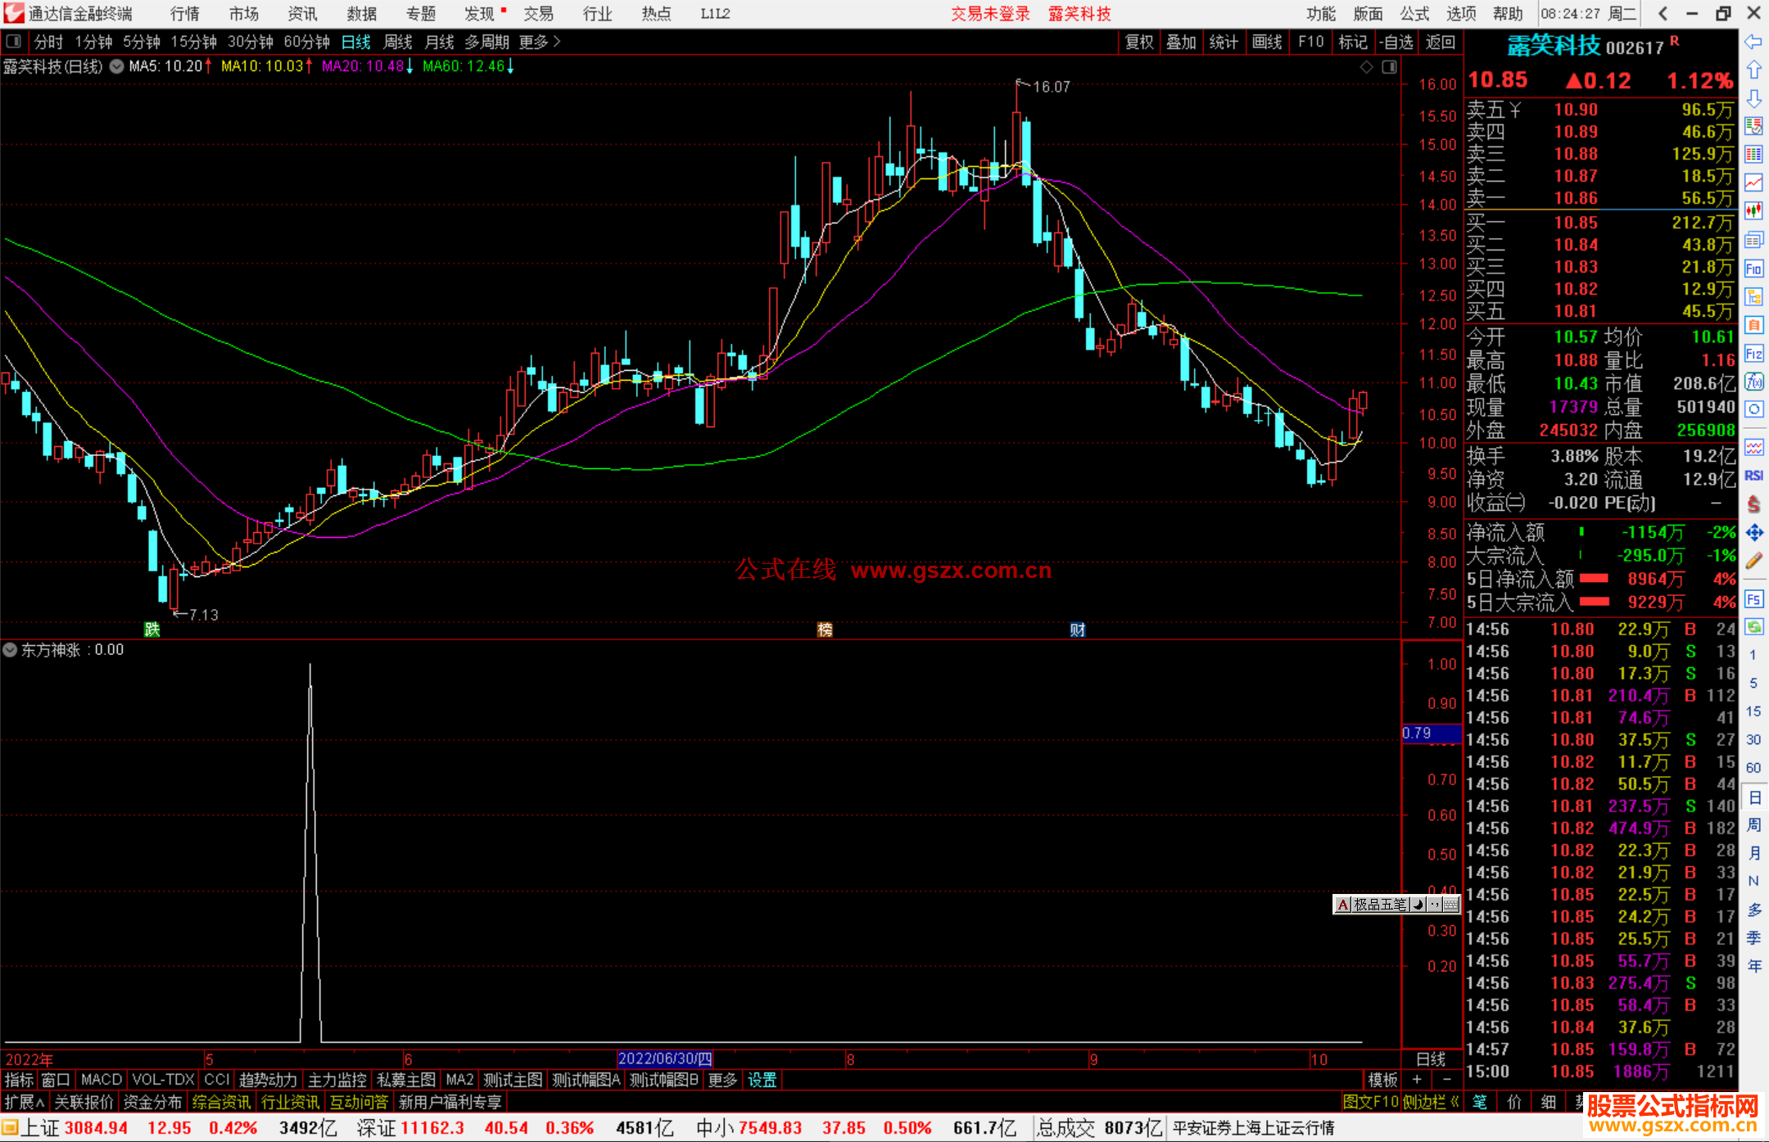Screen dimensions: 1769x1142
Task: Select the 年 yearly period in sidebar
Action: coord(1753,967)
